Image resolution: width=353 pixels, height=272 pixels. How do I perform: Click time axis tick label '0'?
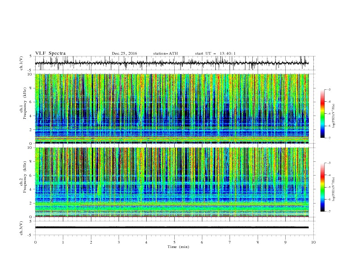point(35,242)
